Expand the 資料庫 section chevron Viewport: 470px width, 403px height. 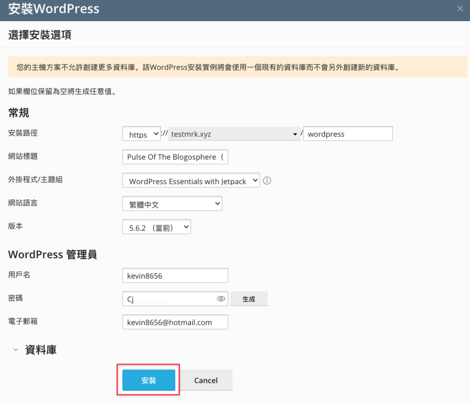[x=16, y=350]
